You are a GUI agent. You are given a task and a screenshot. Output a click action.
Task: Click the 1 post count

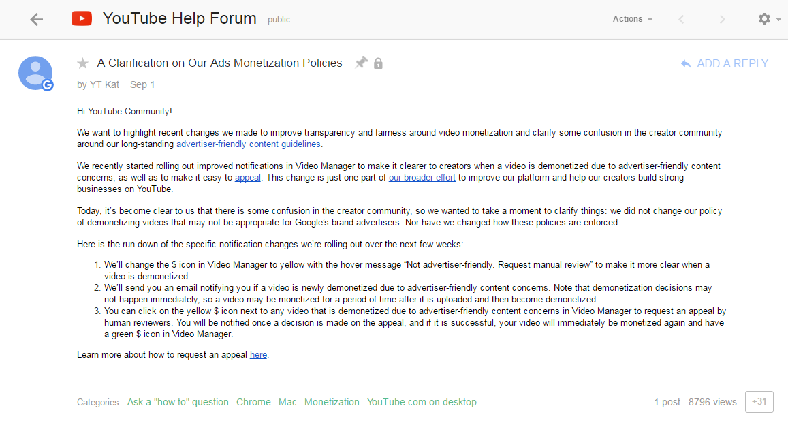(667, 402)
